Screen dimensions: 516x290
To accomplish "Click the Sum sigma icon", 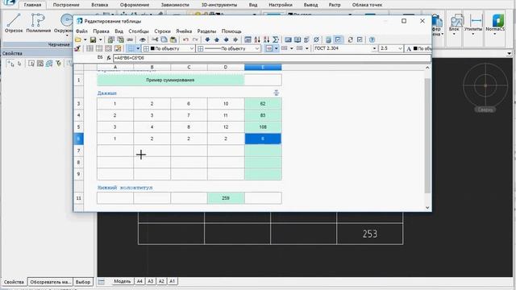I will (276, 39).
